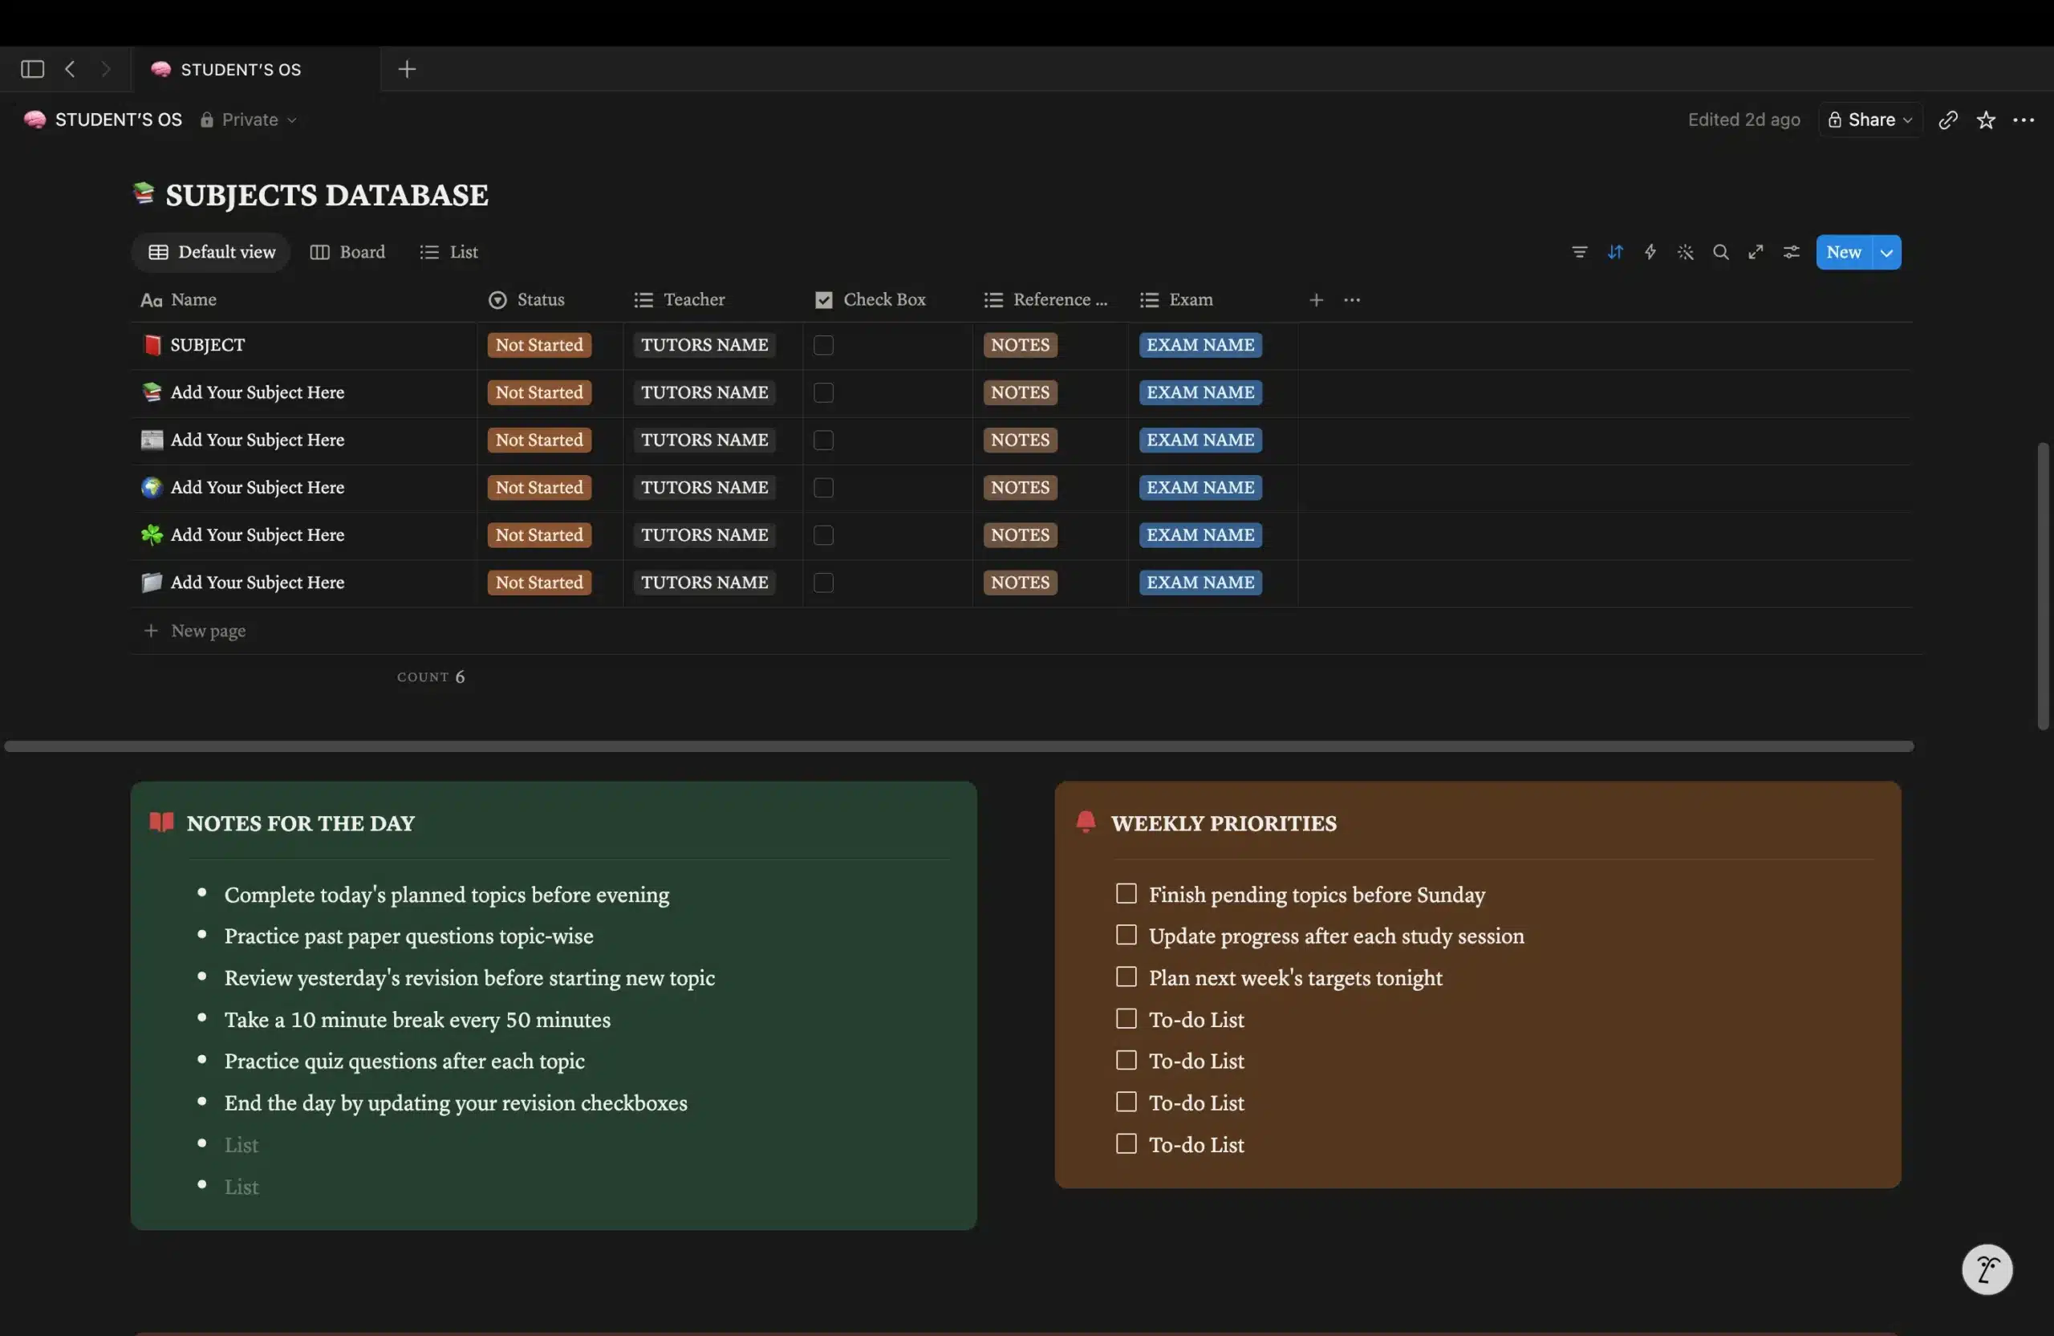Click the globe icon subject row
Screen dimensions: 2054x1336
(152, 488)
